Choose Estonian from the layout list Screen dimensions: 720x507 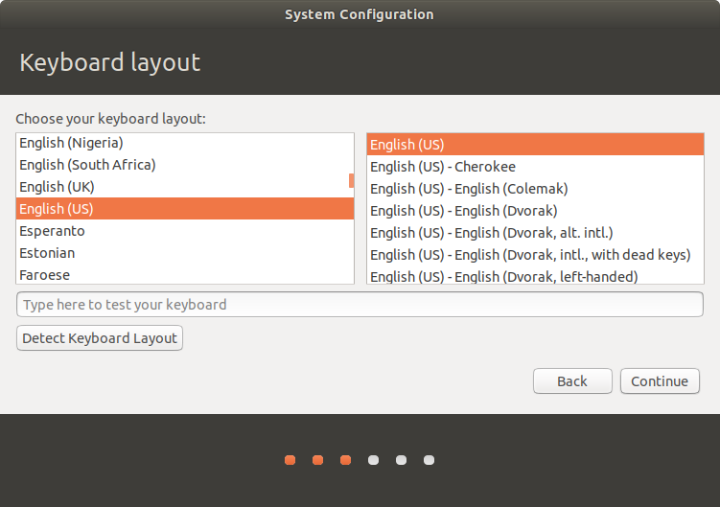click(x=47, y=253)
